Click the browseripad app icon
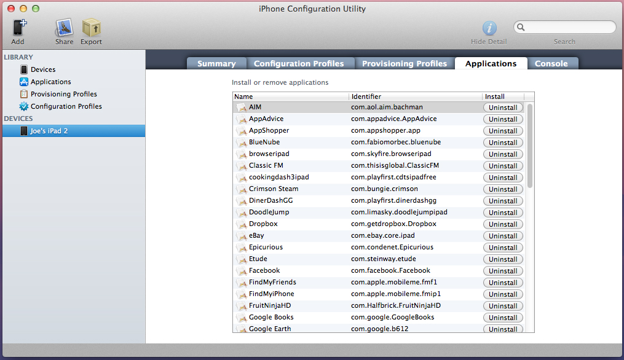624x360 pixels. click(x=241, y=154)
